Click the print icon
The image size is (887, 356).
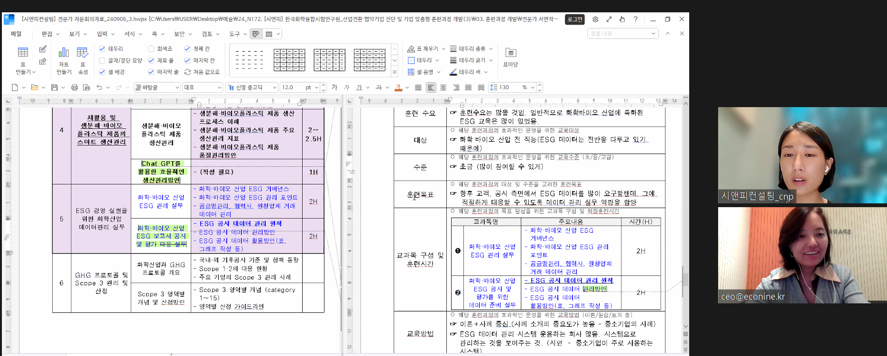74,88
